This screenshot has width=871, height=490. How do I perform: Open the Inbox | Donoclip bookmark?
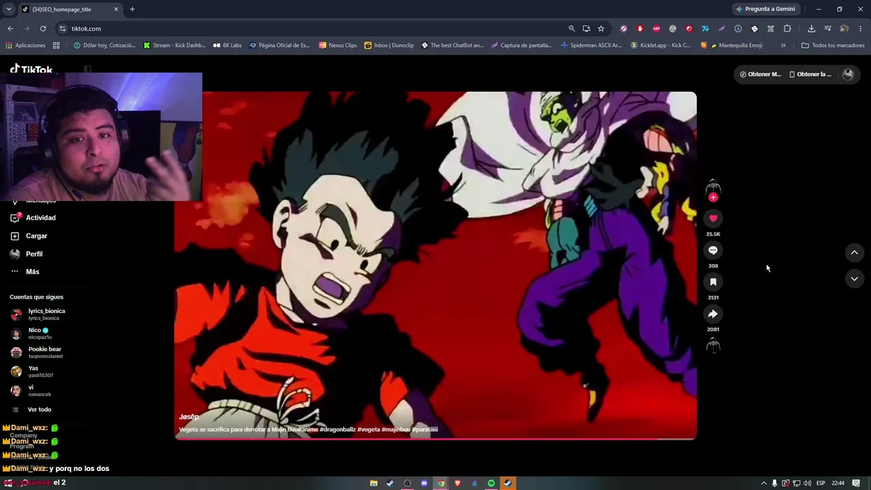coord(389,46)
